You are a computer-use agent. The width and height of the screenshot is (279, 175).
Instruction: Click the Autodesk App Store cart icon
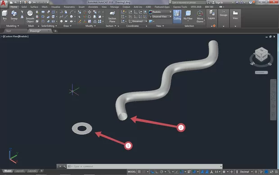(x=237, y=2)
